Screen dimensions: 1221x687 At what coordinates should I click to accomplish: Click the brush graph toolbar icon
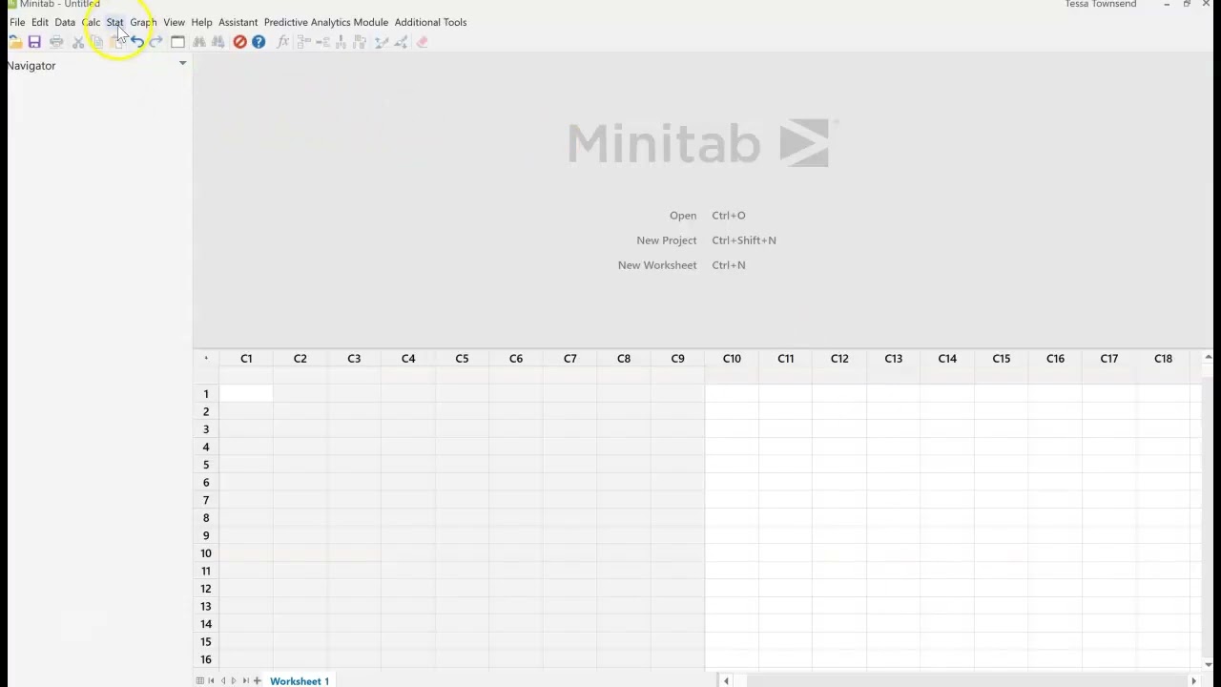[382, 42]
